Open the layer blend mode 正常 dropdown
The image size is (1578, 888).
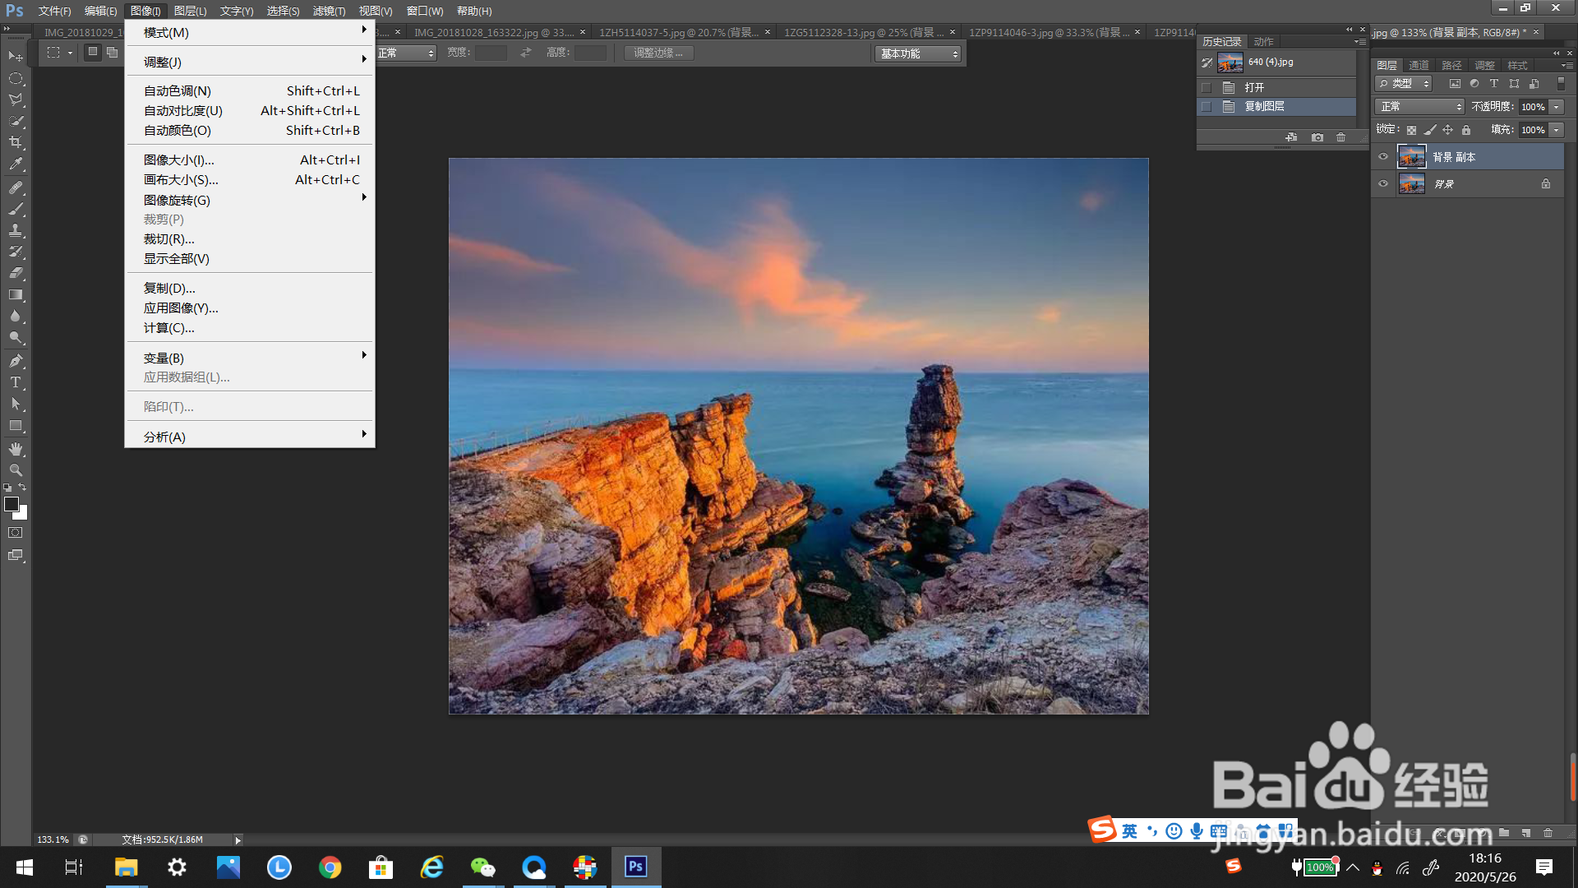tap(1419, 107)
